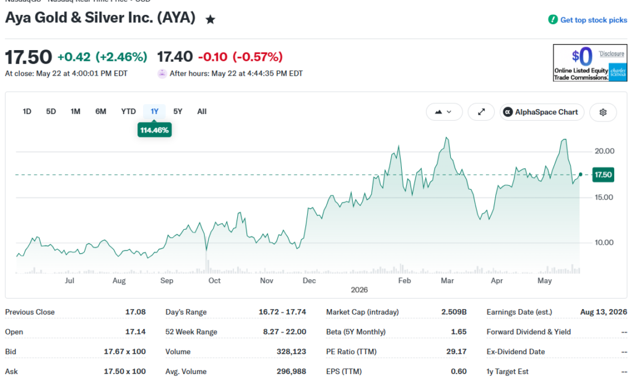The height and width of the screenshot is (384, 634).
Task: Select the 5Y time range
Action: 178,111
